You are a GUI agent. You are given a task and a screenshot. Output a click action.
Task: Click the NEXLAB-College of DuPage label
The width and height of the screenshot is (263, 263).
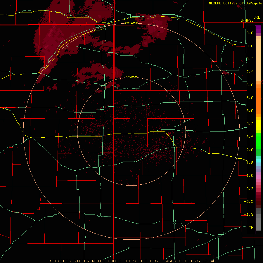(233, 3)
